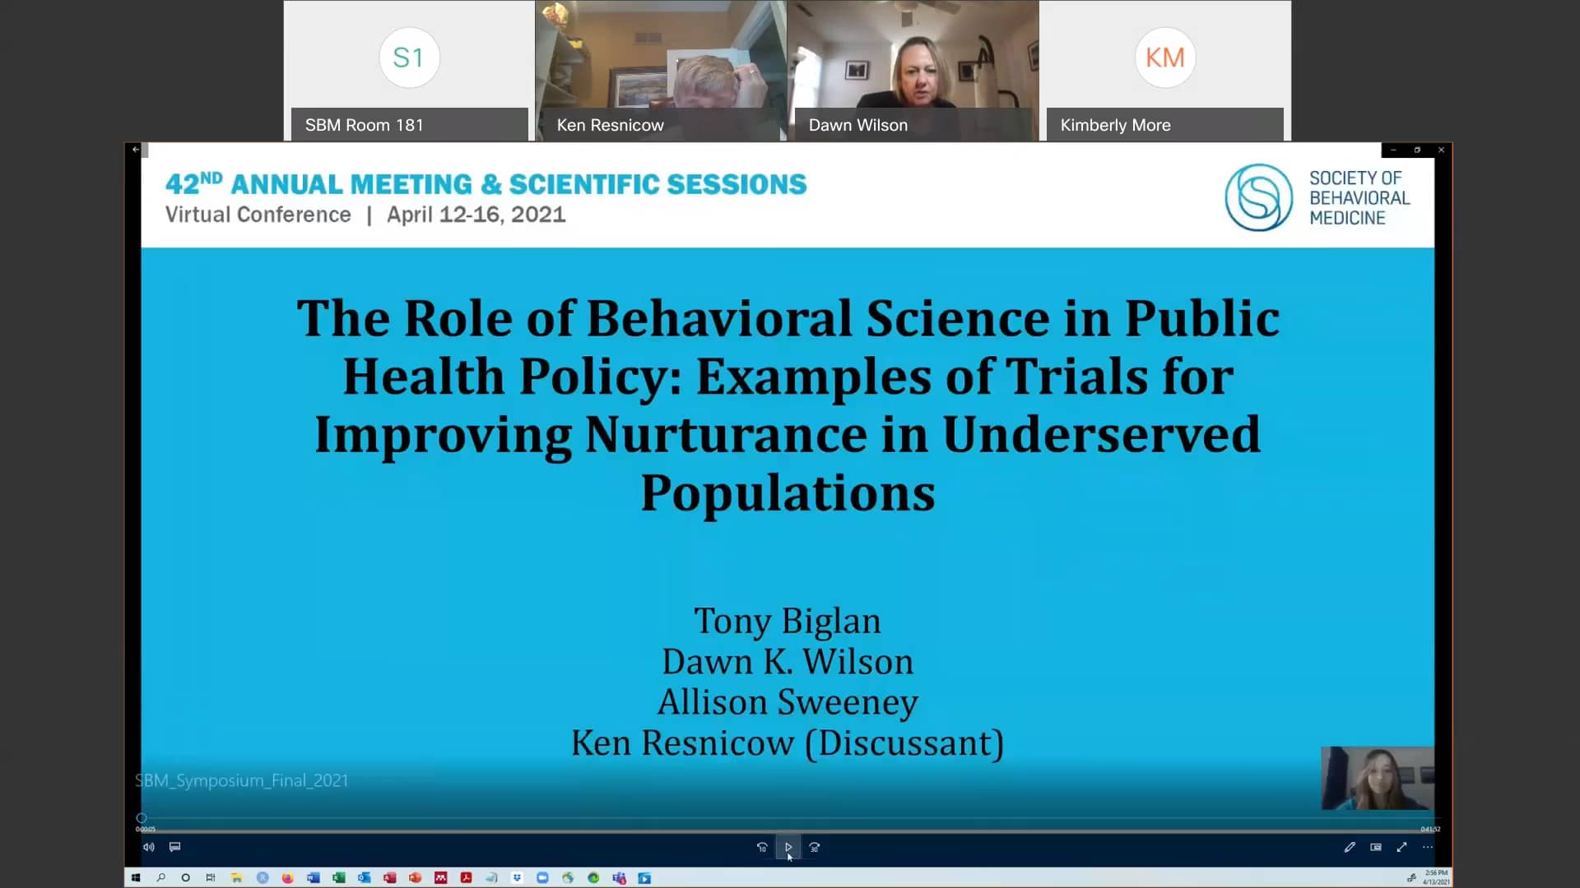Open the speaker volume control
The width and height of the screenshot is (1580, 888).
point(148,846)
